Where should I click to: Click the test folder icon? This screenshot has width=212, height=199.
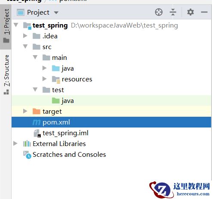click(x=46, y=90)
